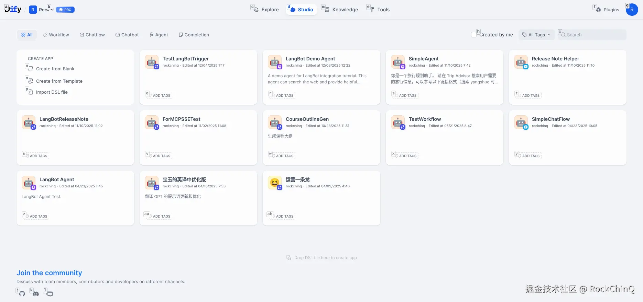Open the 宝玉的英译中优化版 app icon
This screenshot has height=302, width=643.
152,183
